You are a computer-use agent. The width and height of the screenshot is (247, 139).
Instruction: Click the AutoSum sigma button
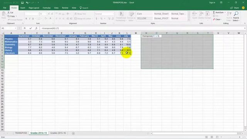[x=218, y=12]
